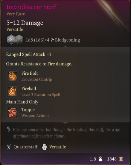The height and width of the screenshot is (165, 131).
Task: Click the bottom Versatile property label
Action: click(58, 147)
